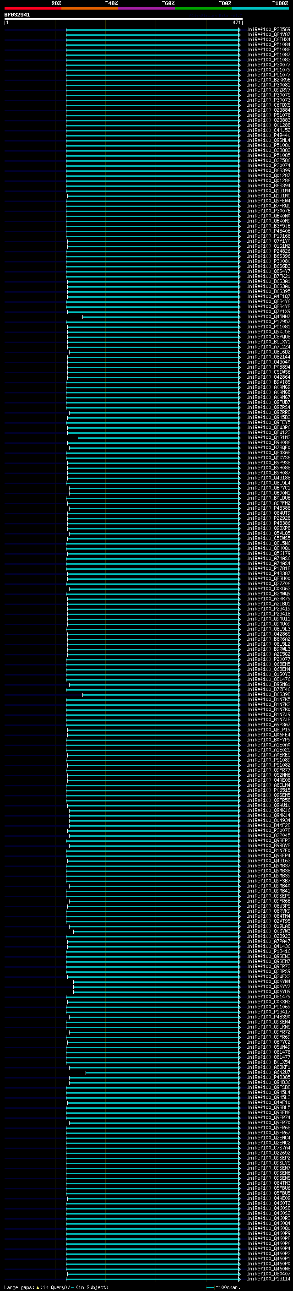Screen dimensions: 293x1291
Task: Select the UniRef100_B1N7K5 label
Action: 268,700
